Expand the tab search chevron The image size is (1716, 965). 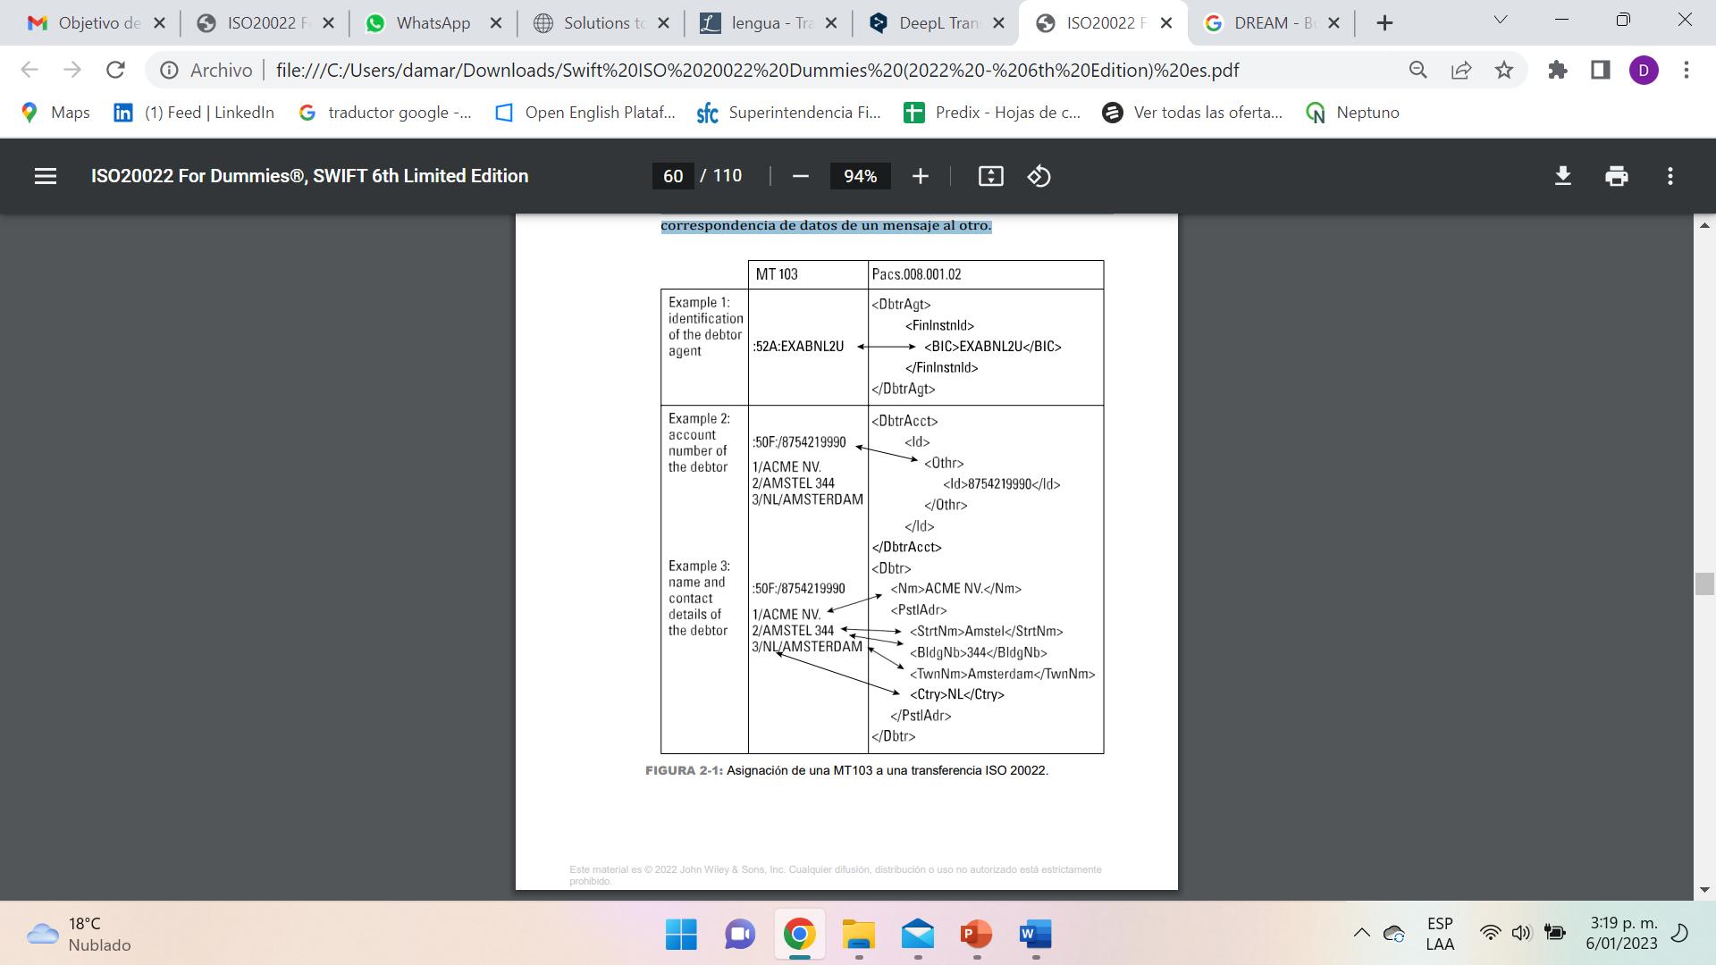click(1501, 21)
